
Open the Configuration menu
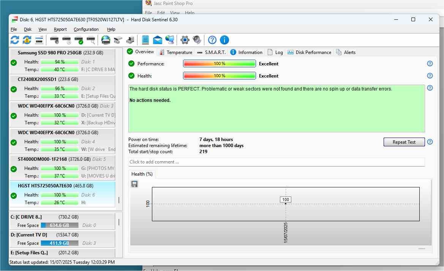coord(86,29)
